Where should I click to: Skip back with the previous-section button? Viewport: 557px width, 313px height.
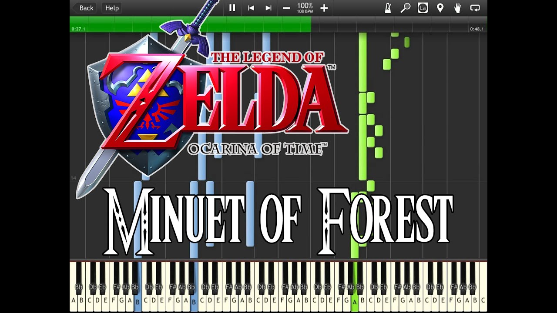(251, 8)
